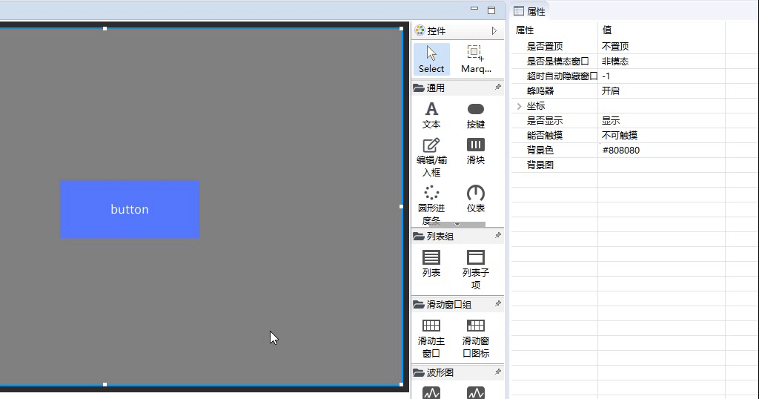This screenshot has height=399, width=759.
Task: Select the Select arrow tool
Action: click(431, 59)
